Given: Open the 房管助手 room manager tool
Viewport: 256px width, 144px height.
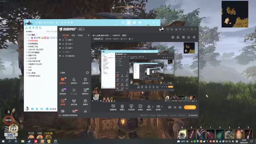Looking at the screenshot, I should pyautogui.click(x=74, y=81).
